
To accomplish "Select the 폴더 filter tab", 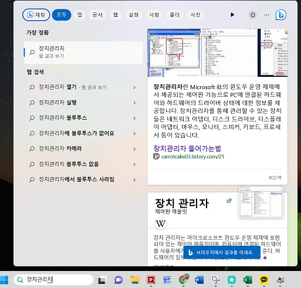I will click(175, 15).
